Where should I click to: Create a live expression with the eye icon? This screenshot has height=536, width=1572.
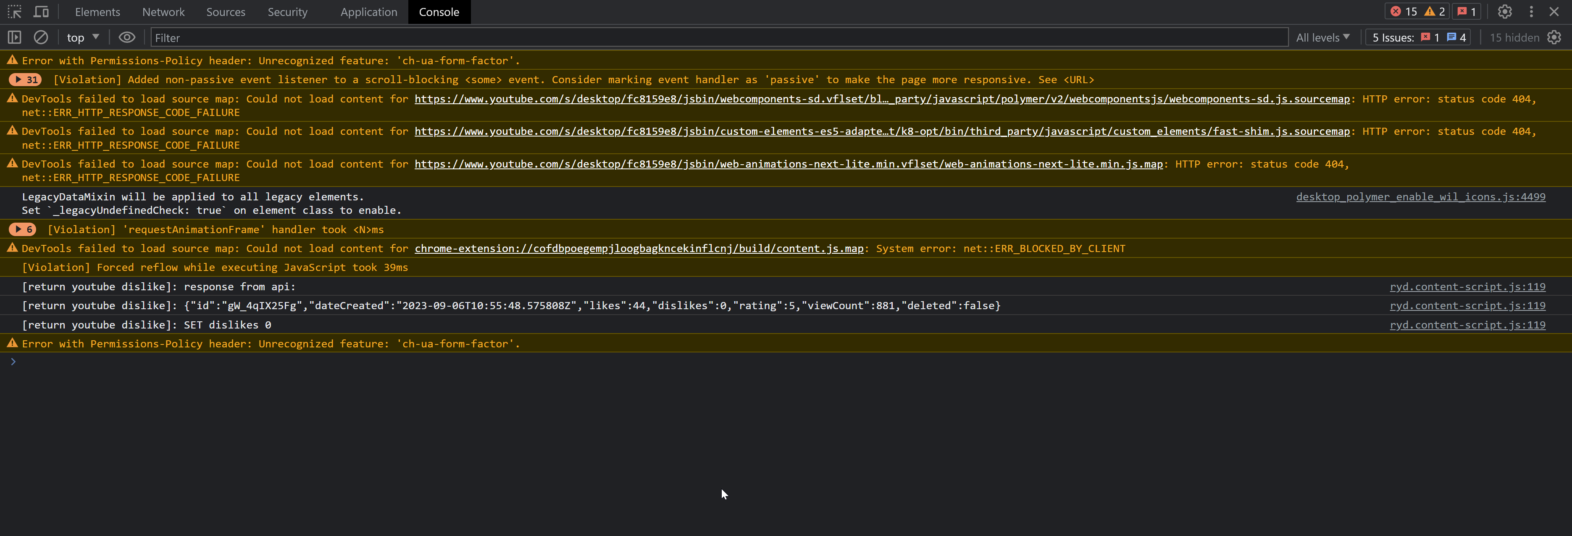tap(126, 37)
